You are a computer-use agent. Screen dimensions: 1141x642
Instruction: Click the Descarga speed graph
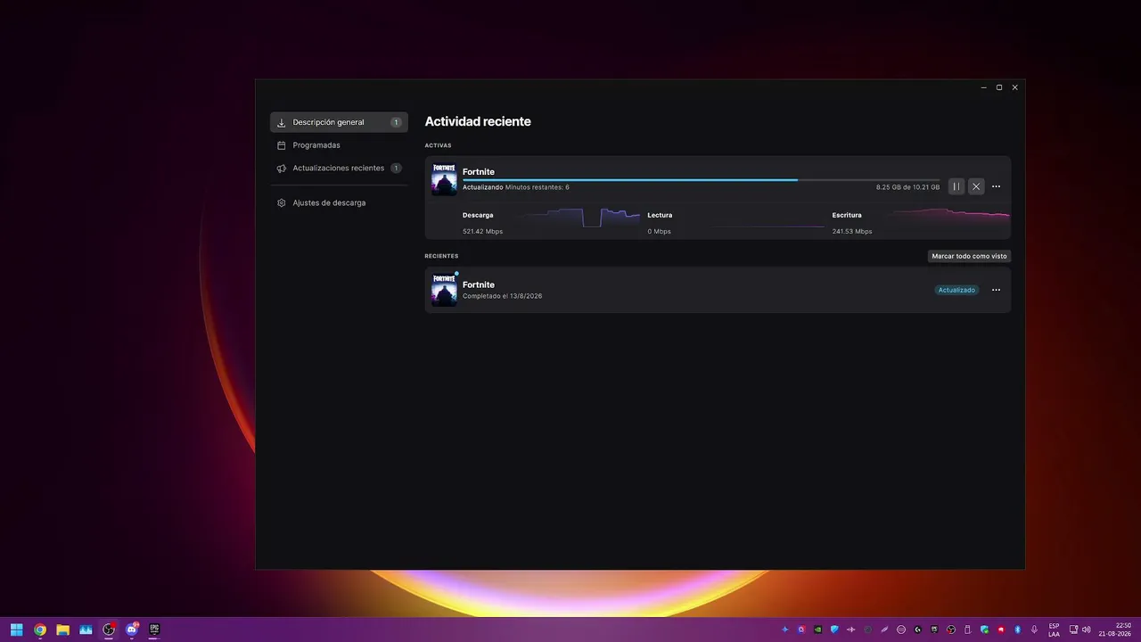579,218
